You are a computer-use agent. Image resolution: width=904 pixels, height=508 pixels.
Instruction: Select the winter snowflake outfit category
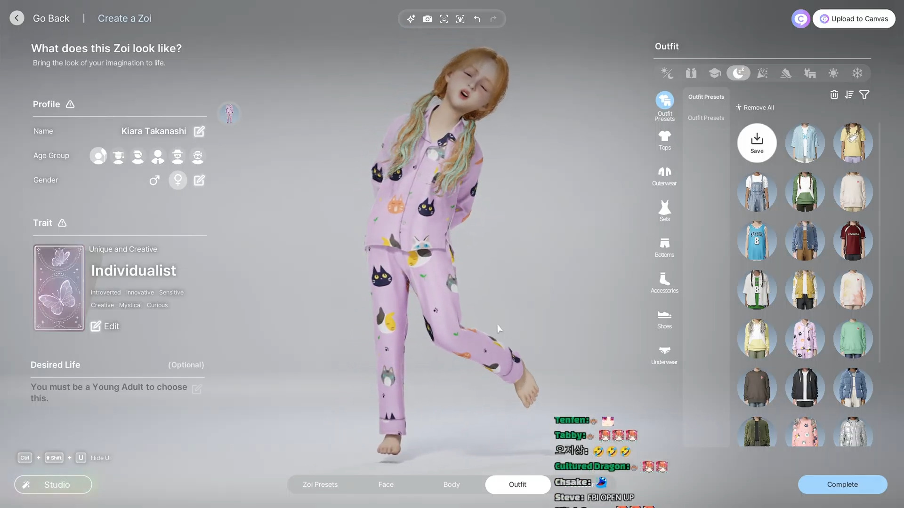coord(857,73)
